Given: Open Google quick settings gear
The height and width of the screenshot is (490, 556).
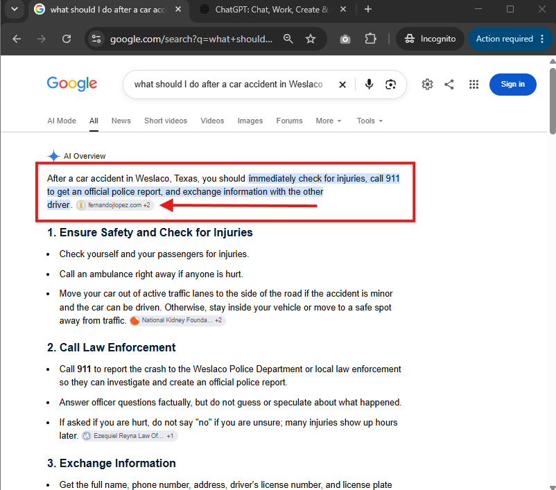Looking at the screenshot, I should 427,85.
